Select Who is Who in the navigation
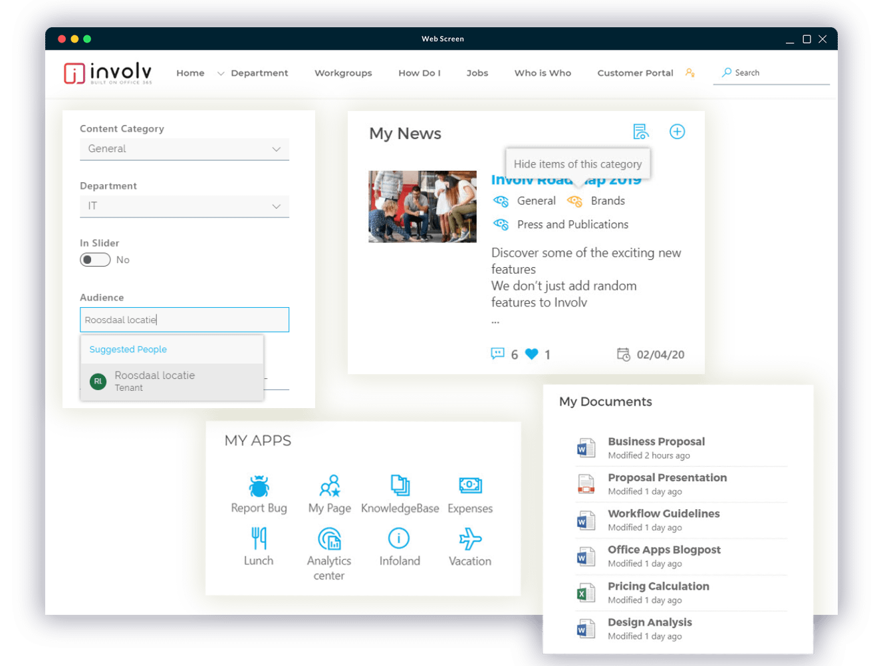 (542, 73)
